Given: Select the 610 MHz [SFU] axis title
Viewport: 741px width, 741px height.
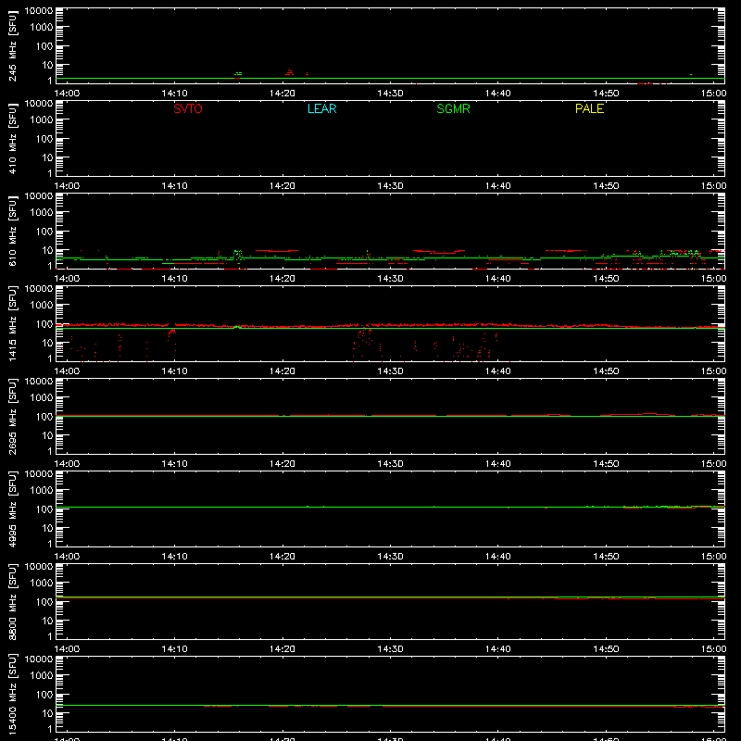Looking at the screenshot, I should (12, 231).
